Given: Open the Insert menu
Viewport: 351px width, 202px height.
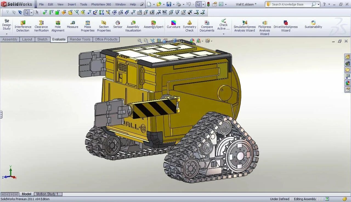Looking at the screenshot, I should 72,4.
